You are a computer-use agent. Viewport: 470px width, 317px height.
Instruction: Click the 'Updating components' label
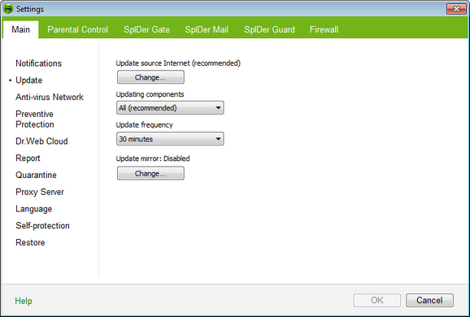tap(150, 94)
